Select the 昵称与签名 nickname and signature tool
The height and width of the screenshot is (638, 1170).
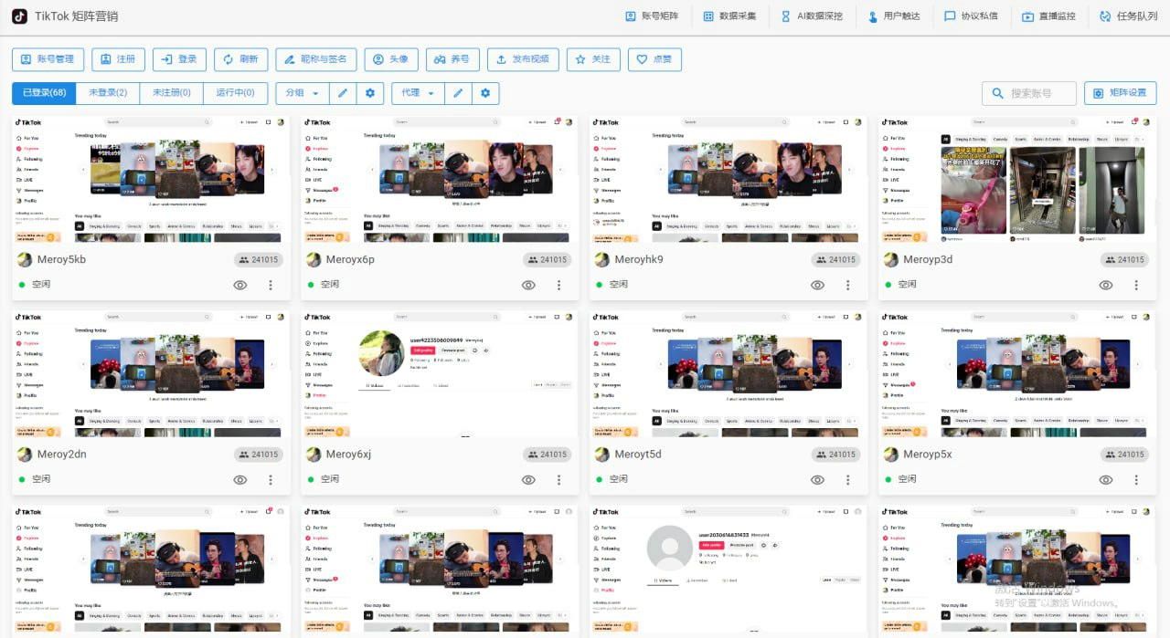(314, 59)
